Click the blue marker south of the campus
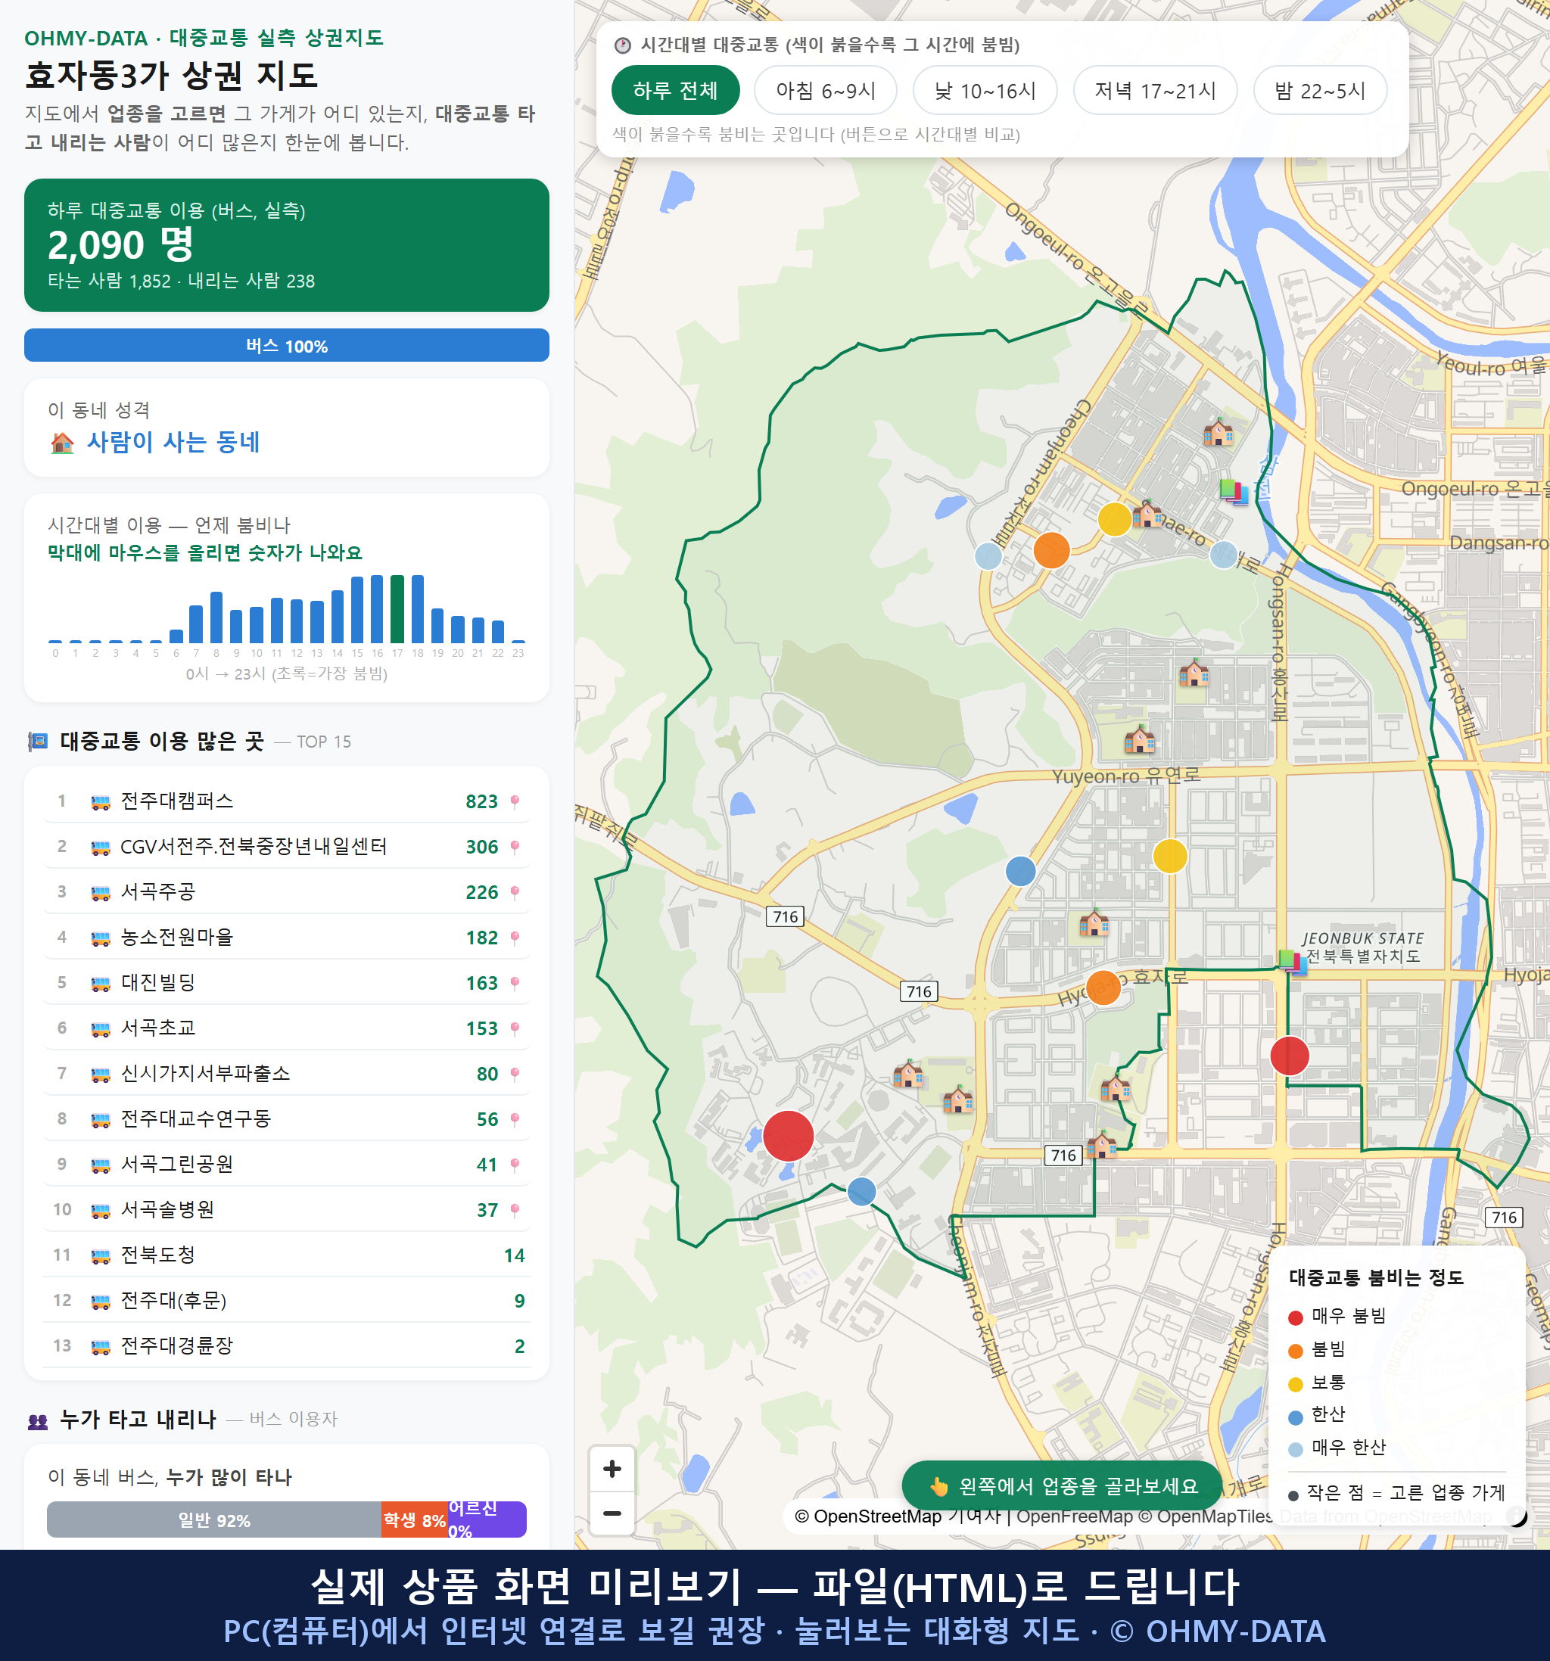 [861, 1190]
